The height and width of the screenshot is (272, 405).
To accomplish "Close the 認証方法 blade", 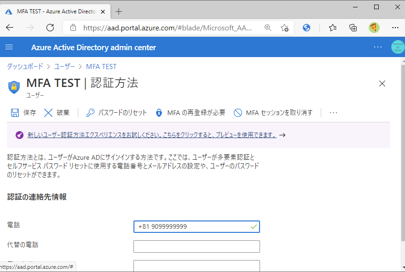I will pos(382,83).
